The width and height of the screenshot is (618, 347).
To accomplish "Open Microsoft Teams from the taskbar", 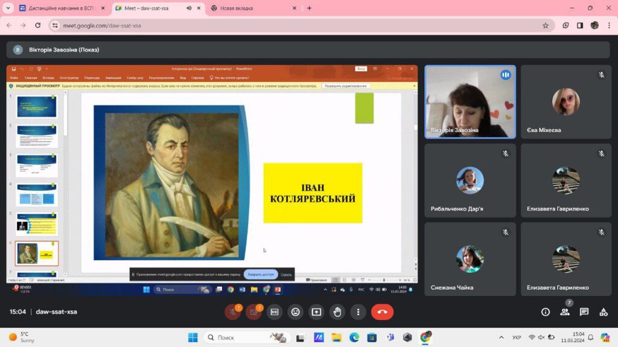I will 390,337.
